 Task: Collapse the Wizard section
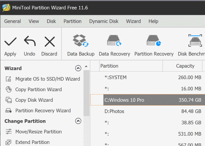78,68
